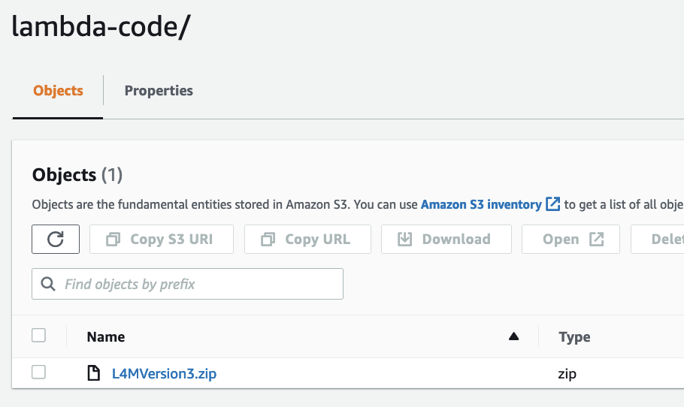Open the L4MVersion3.zip object link
This screenshot has height=407, width=684.
pos(164,373)
